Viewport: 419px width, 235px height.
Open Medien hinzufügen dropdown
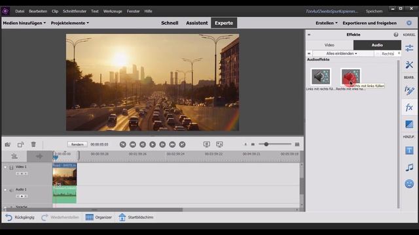point(24,23)
